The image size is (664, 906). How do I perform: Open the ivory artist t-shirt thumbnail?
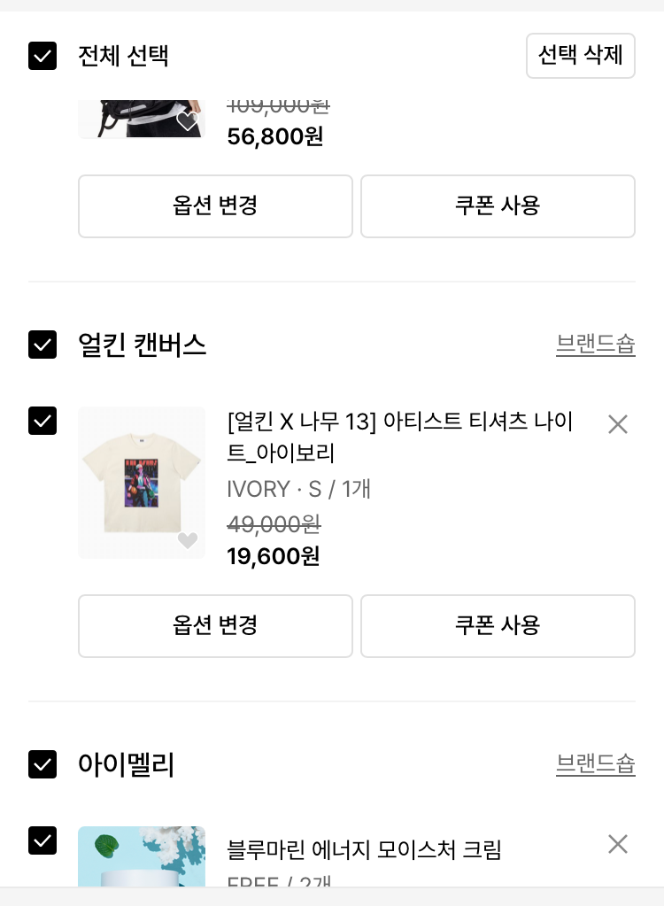coord(142,483)
